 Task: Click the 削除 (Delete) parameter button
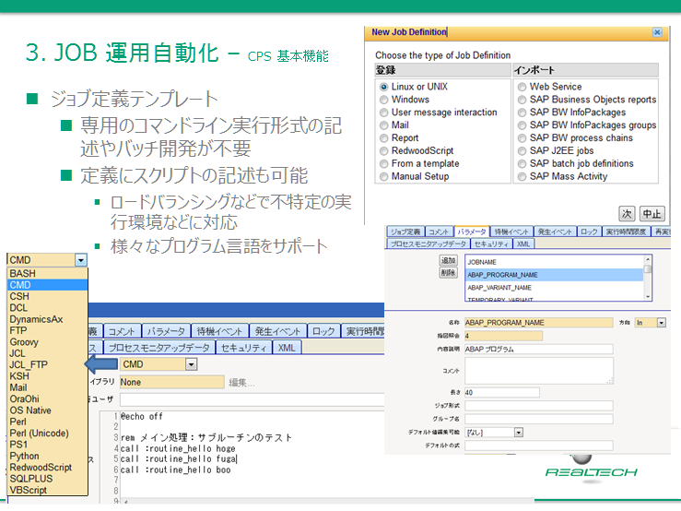(448, 273)
